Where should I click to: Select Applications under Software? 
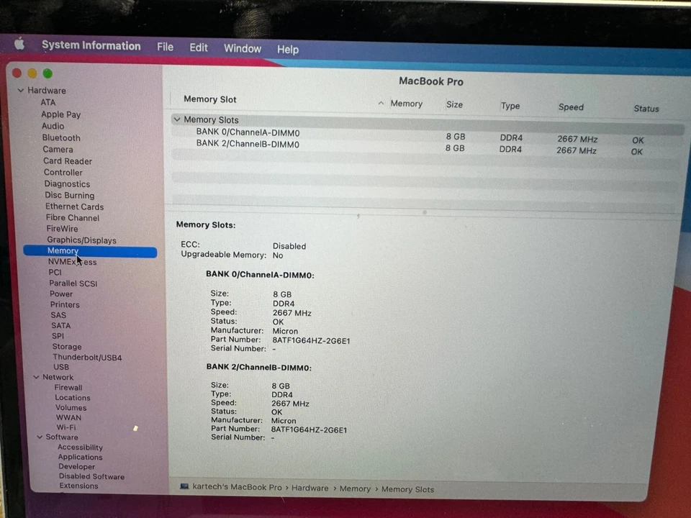click(80, 456)
